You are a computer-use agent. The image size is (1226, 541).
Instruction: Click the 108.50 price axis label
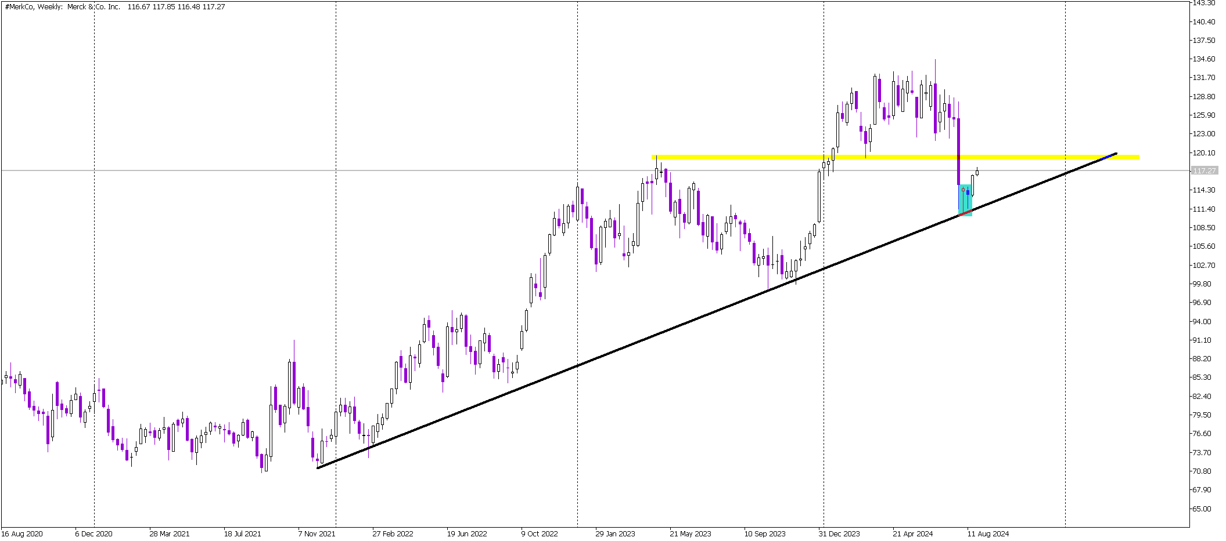(1204, 227)
